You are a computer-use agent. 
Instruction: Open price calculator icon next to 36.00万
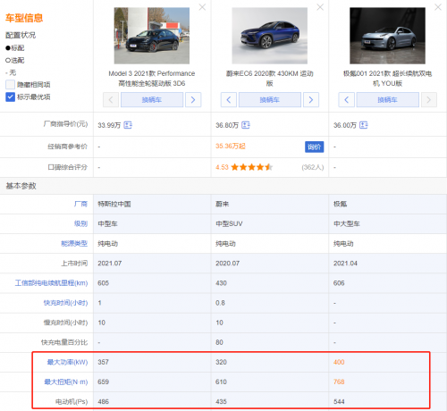point(364,125)
